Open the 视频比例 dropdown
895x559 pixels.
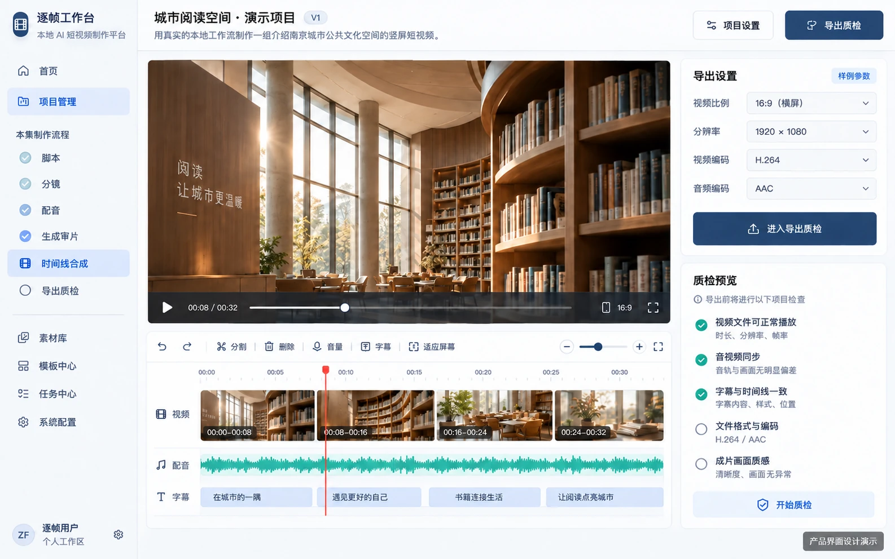[x=811, y=103]
